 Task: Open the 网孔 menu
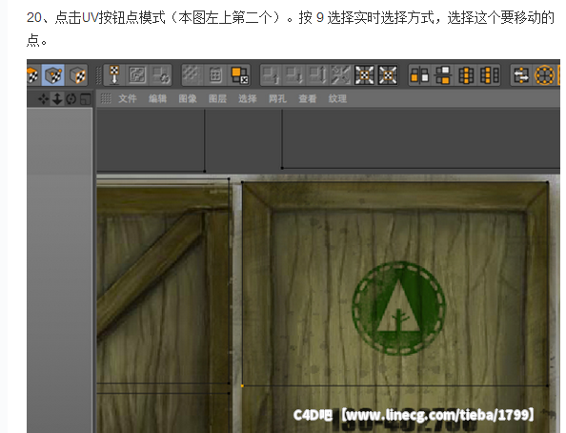[277, 98]
